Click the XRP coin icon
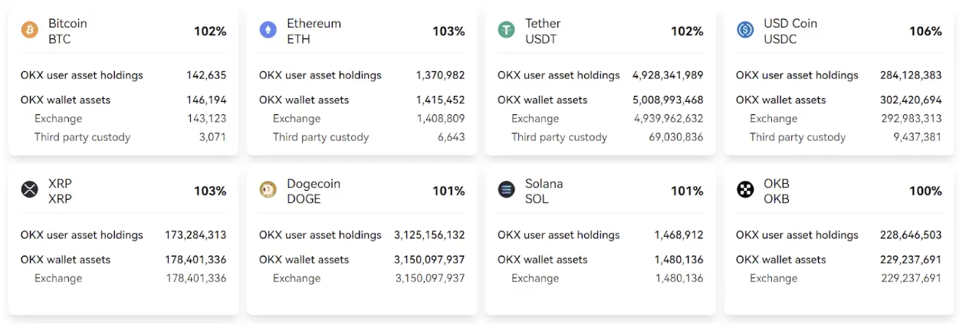The height and width of the screenshot is (331, 966). pos(29,190)
